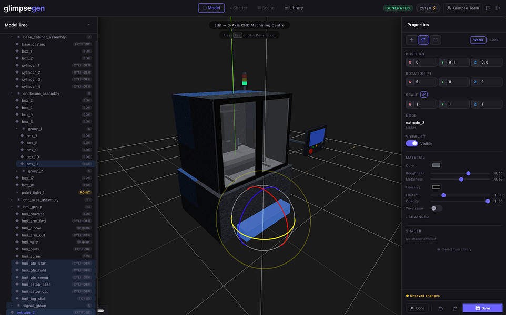Open the chat feedback icon in header
The image size is (506, 315).
coord(488,8)
